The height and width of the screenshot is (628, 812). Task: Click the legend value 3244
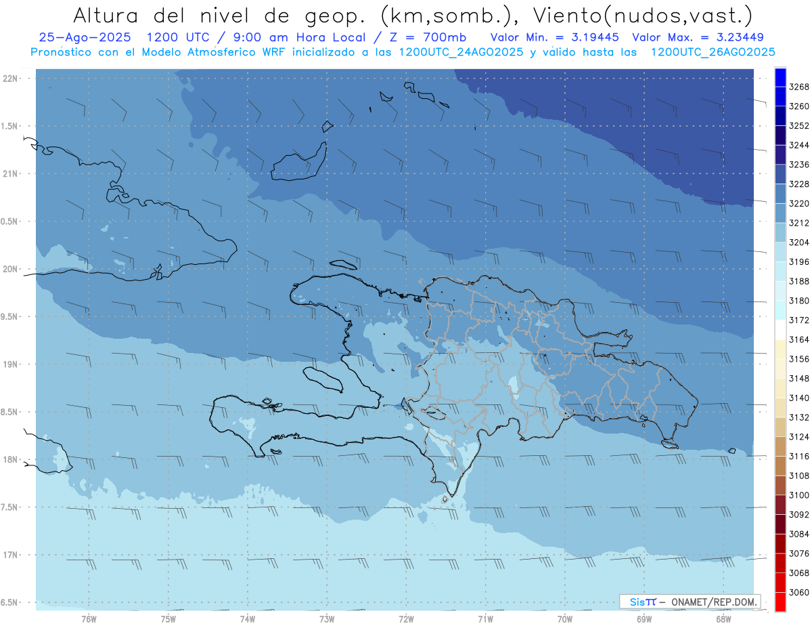click(799, 145)
